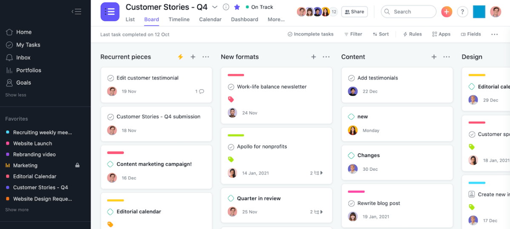Click the orange plus quick-add button

coord(447,12)
